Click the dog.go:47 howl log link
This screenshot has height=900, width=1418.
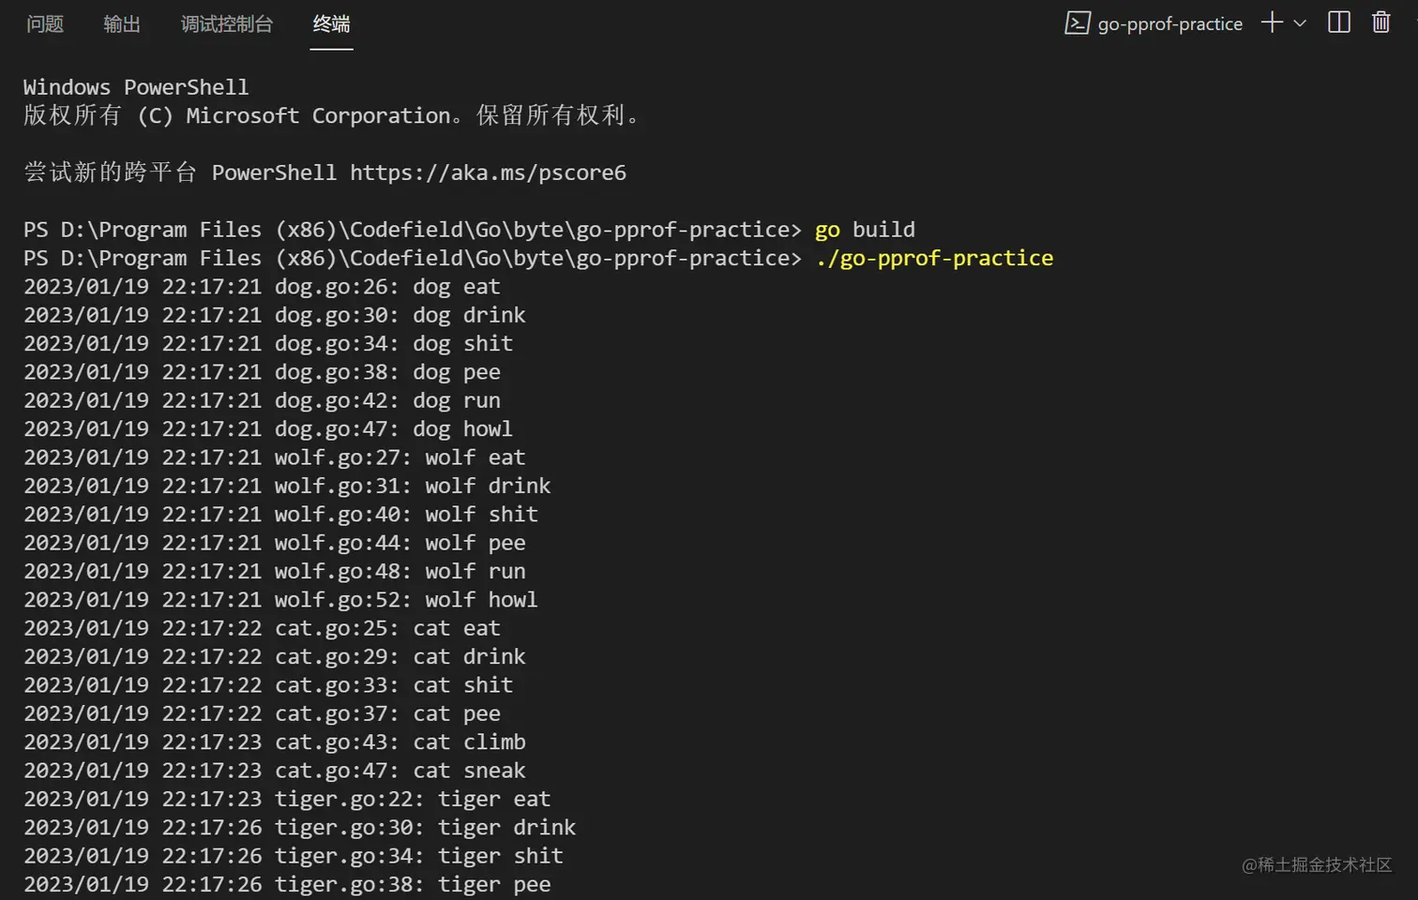(x=336, y=429)
